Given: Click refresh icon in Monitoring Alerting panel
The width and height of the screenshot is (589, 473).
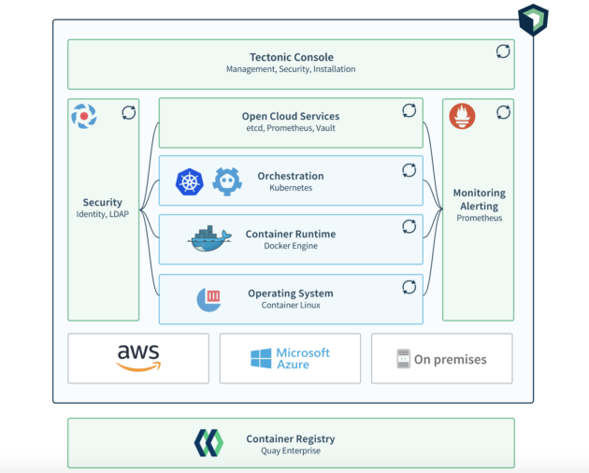Looking at the screenshot, I should (503, 112).
